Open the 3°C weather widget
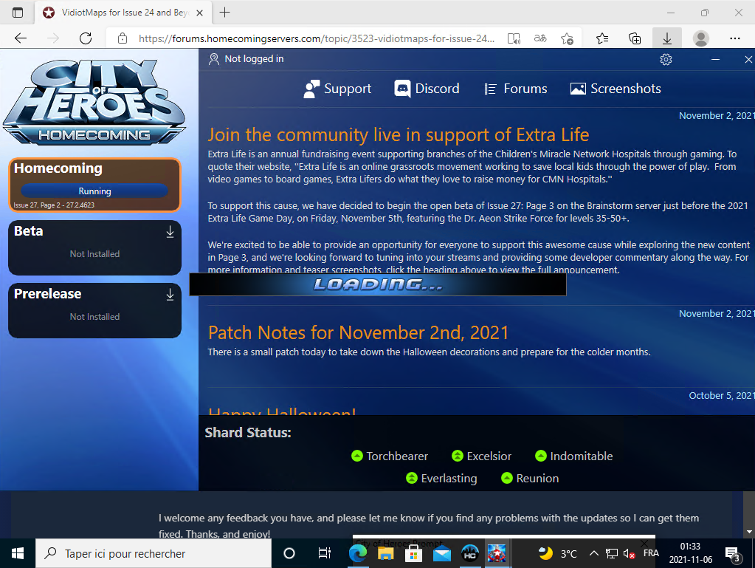Viewport: 755px width, 568px height. pos(558,553)
